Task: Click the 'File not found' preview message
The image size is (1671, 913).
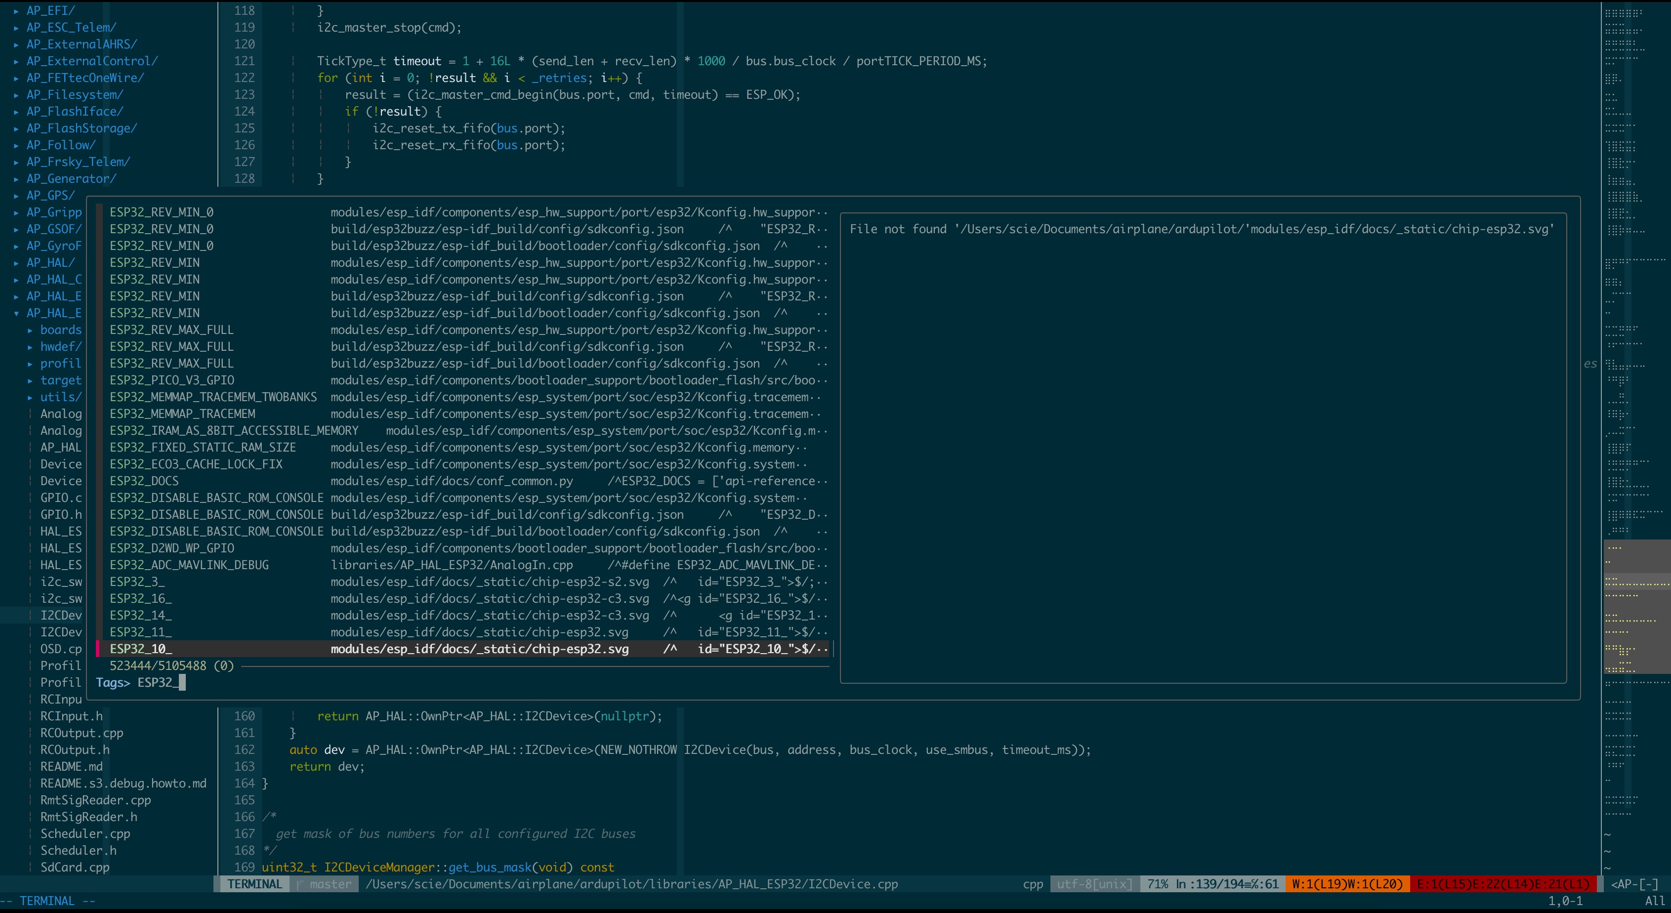Action: click(1202, 230)
